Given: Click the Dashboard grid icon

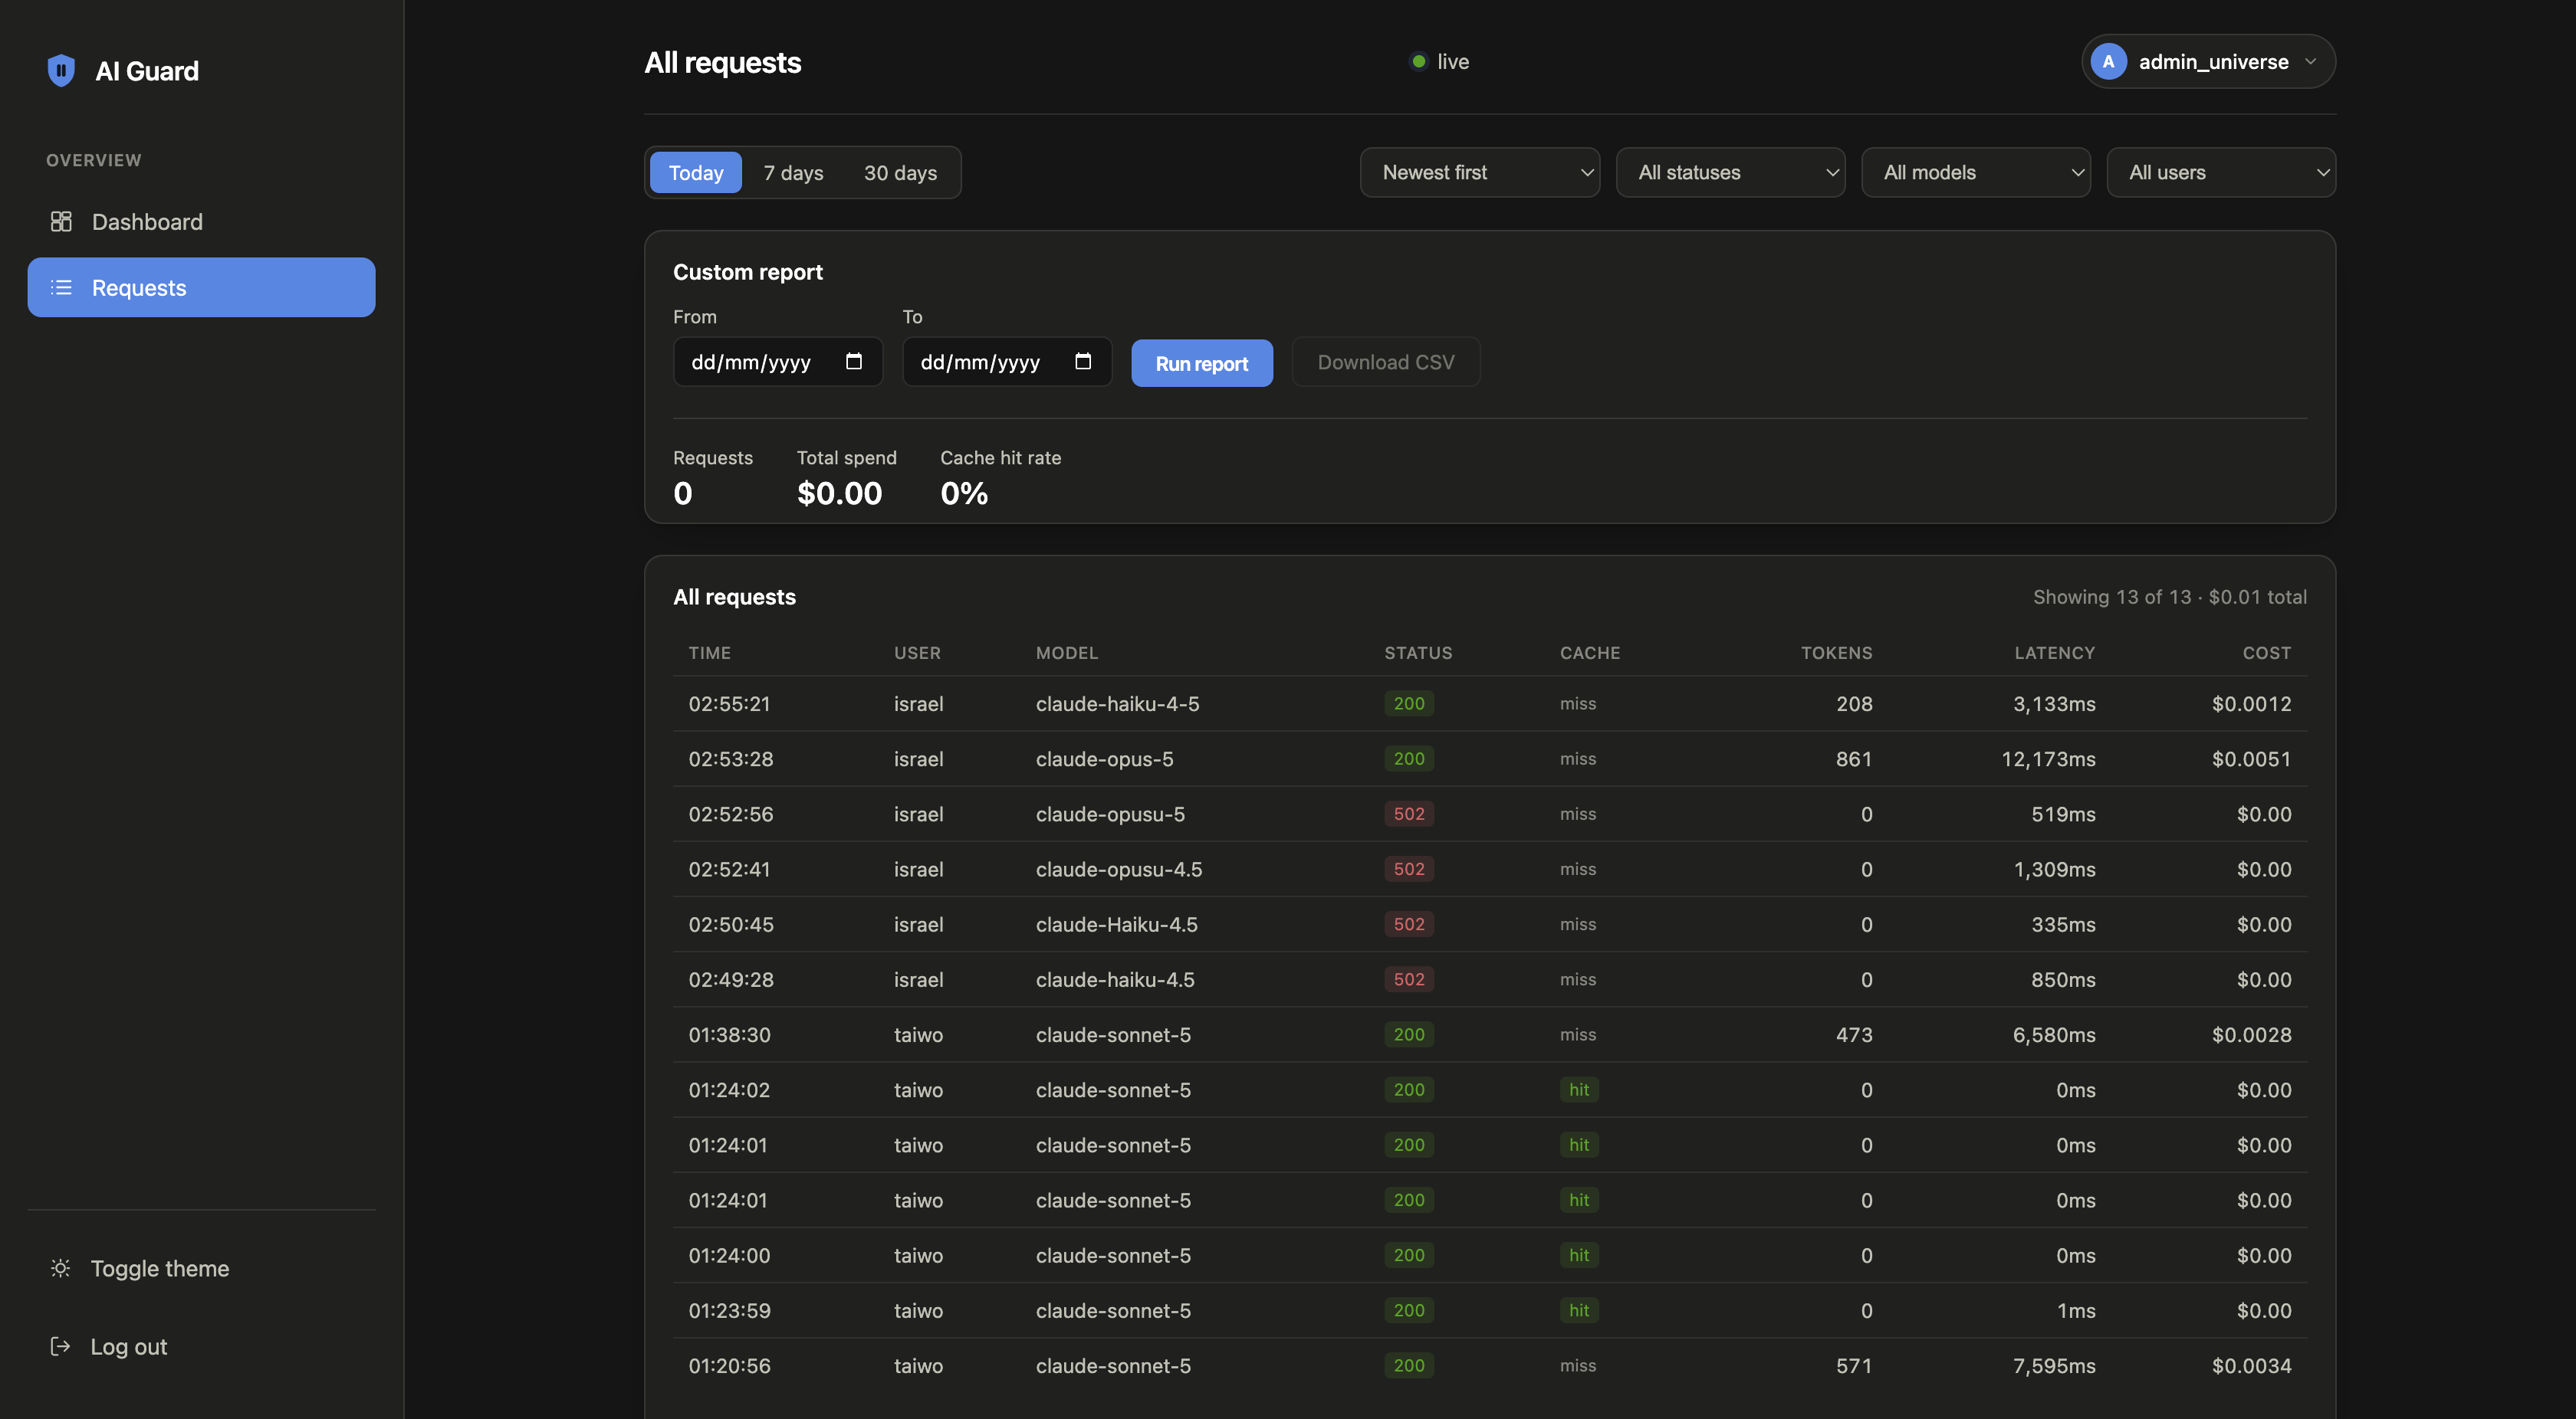Looking at the screenshot, I should tap(61, 222).
